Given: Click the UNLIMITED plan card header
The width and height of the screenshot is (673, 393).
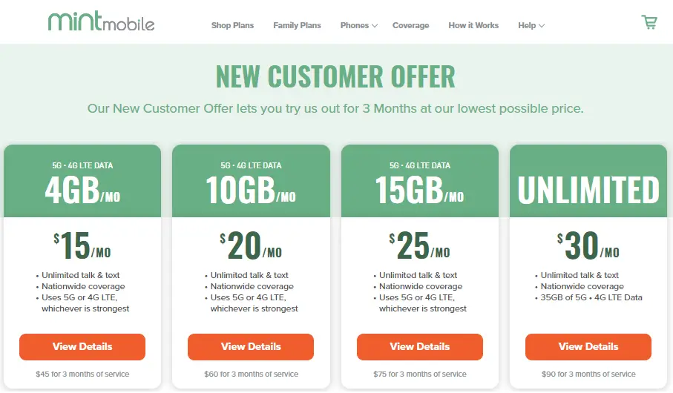Looking at the screenshot, I should click(588, 189).
